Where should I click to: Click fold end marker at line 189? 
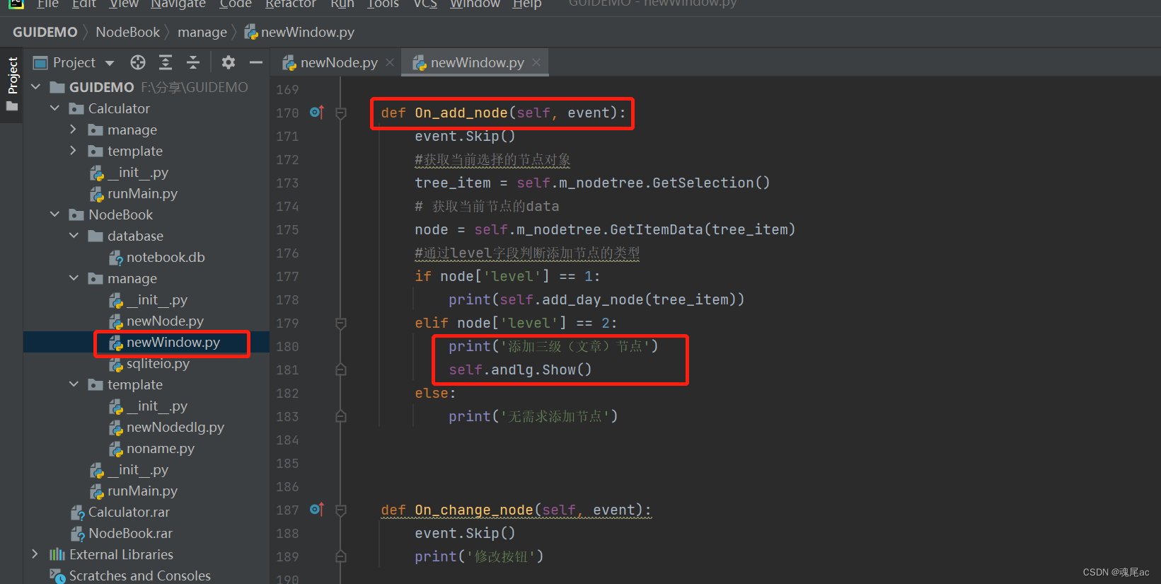point(341,556)
